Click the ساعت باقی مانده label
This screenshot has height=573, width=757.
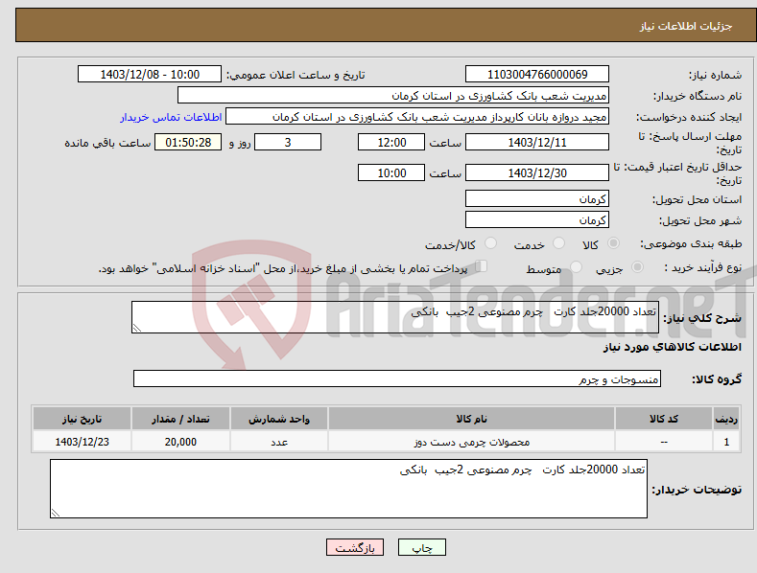(107, 144)
